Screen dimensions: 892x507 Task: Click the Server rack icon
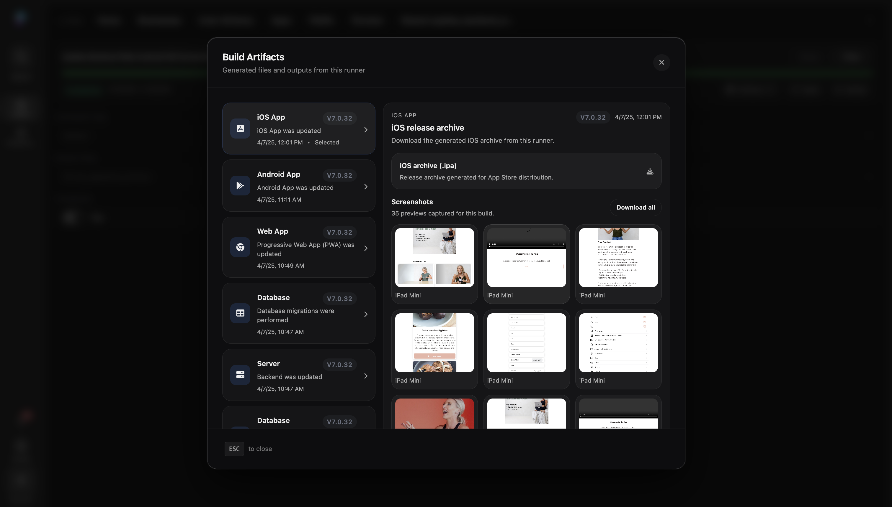pyautogui.click(x=240, y=375)
